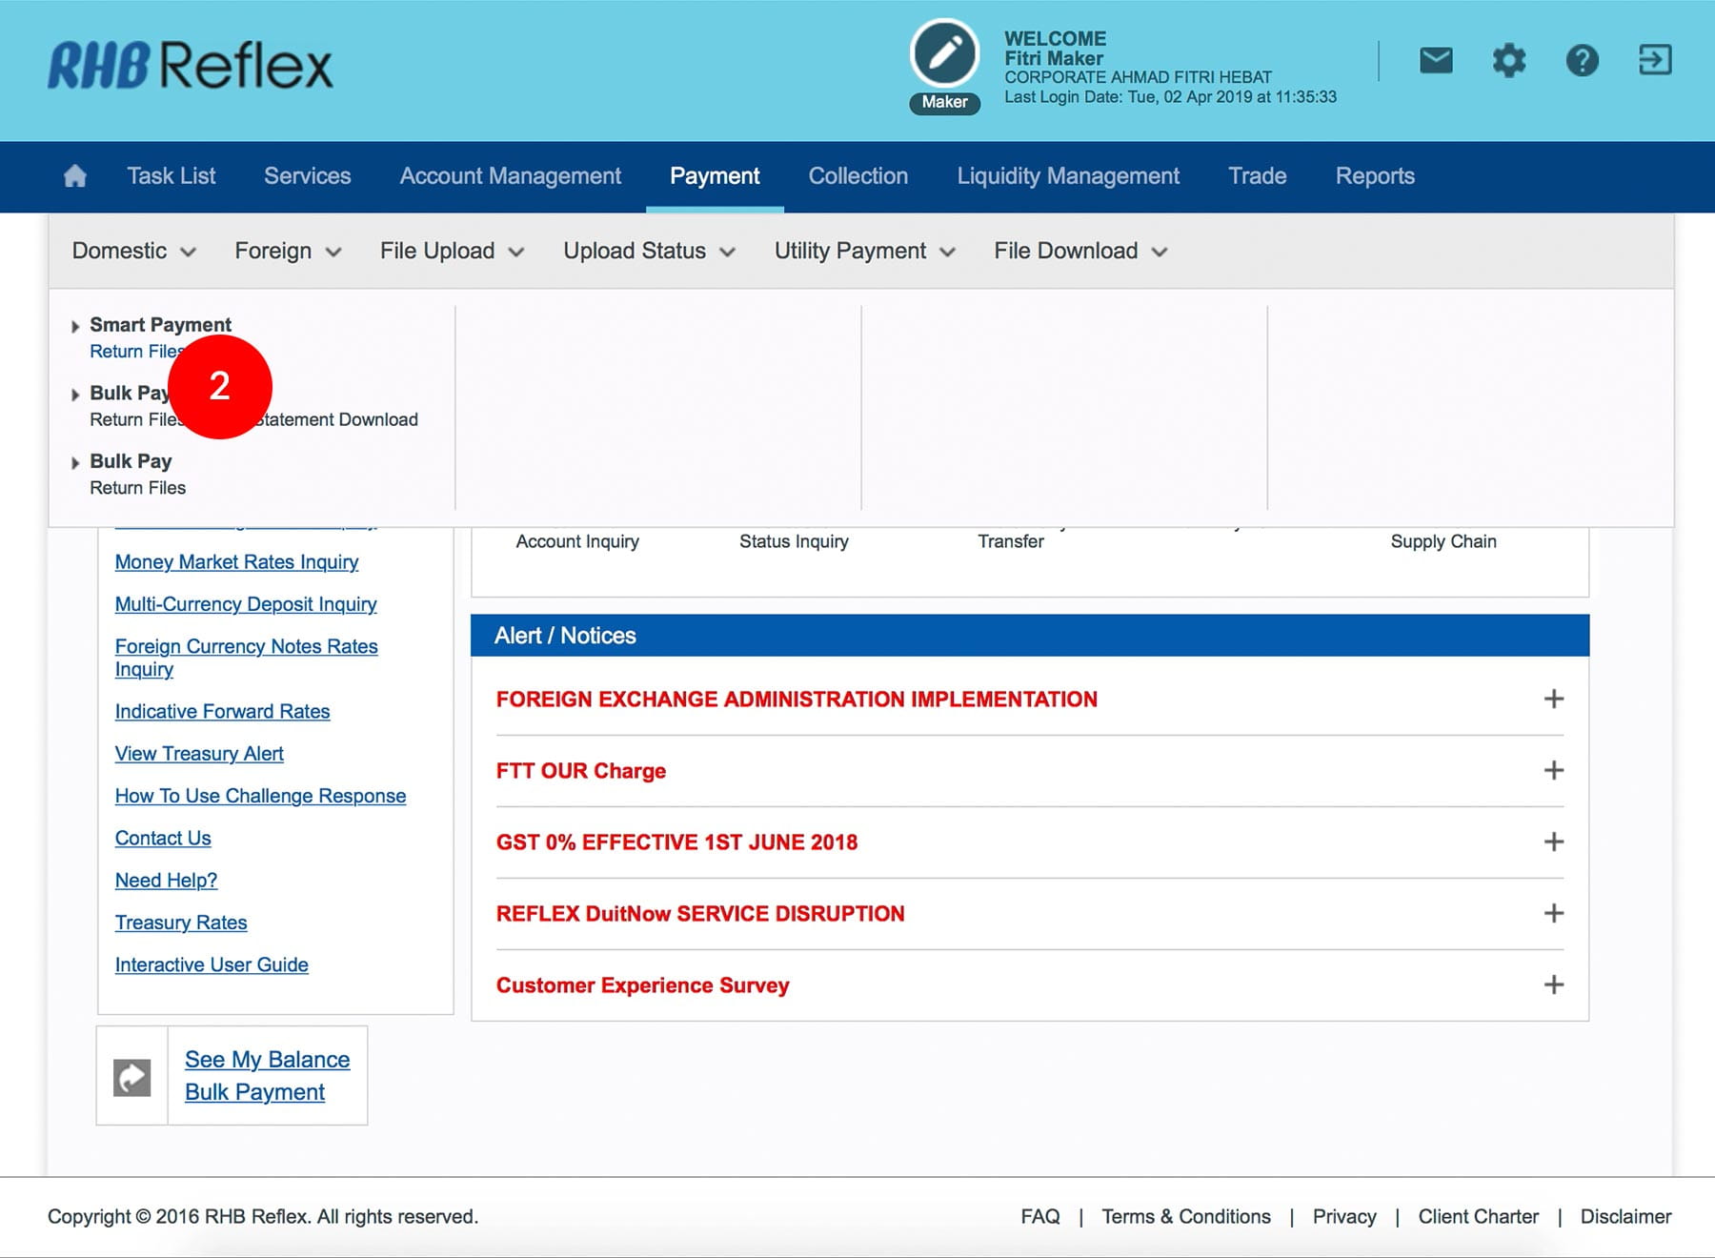
Task: Click the logout exit icon
Action: click(x=1655, y=60)
